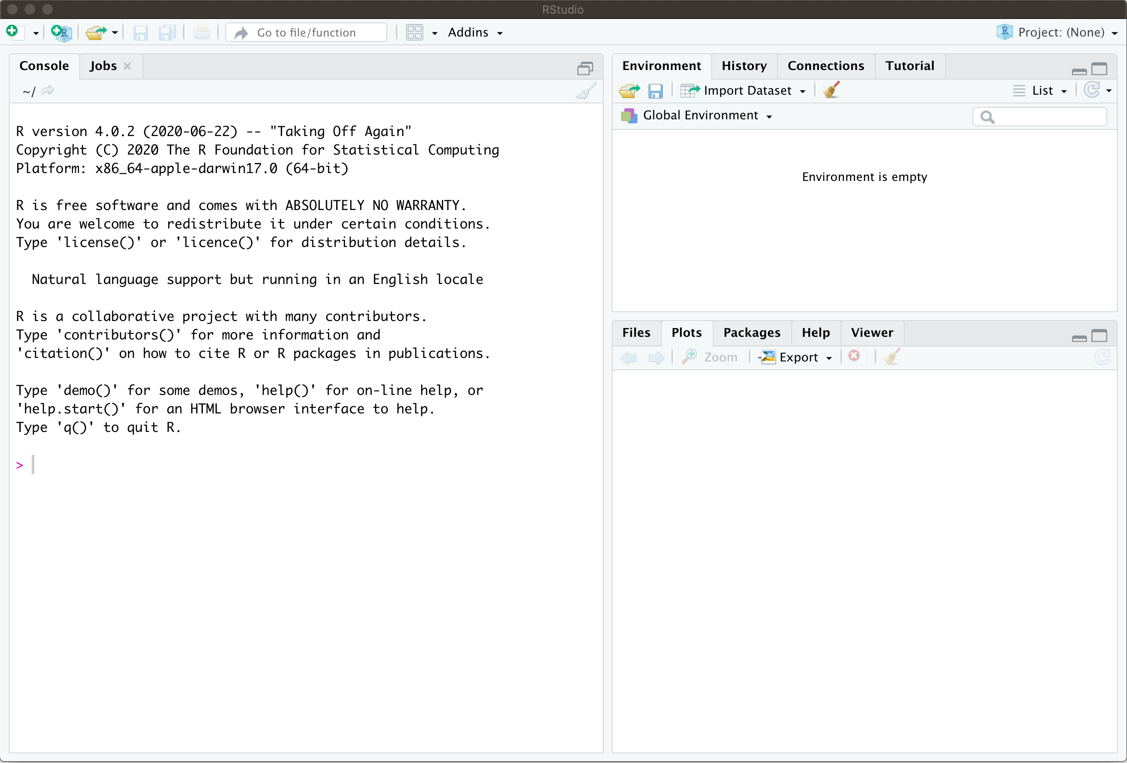Click the Open File folder icon

click(x=95, y=33)
